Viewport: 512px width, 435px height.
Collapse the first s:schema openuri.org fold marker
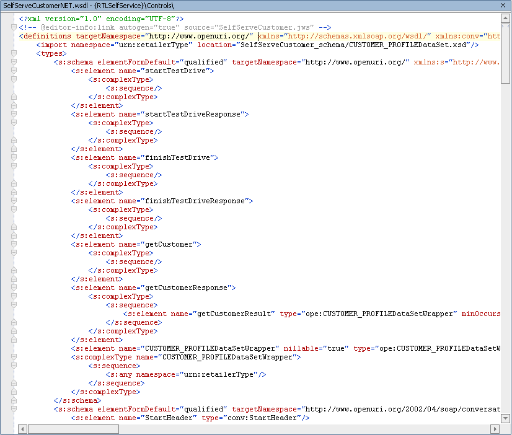click(x=14, y=62)
